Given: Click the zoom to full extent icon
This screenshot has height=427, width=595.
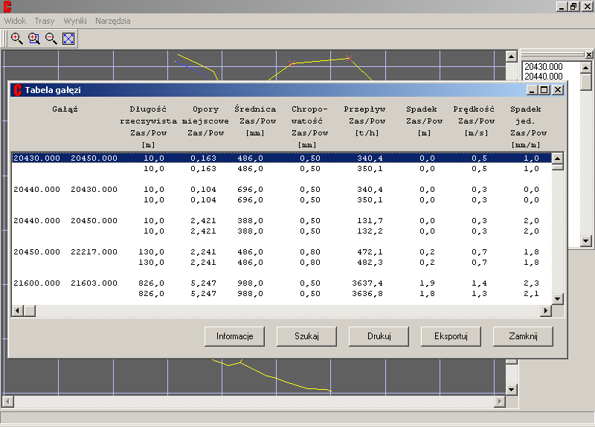Looking at the screenshot, I should click(x=68, y=39).
